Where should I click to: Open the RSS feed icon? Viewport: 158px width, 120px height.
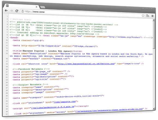(x=148, y=16)
